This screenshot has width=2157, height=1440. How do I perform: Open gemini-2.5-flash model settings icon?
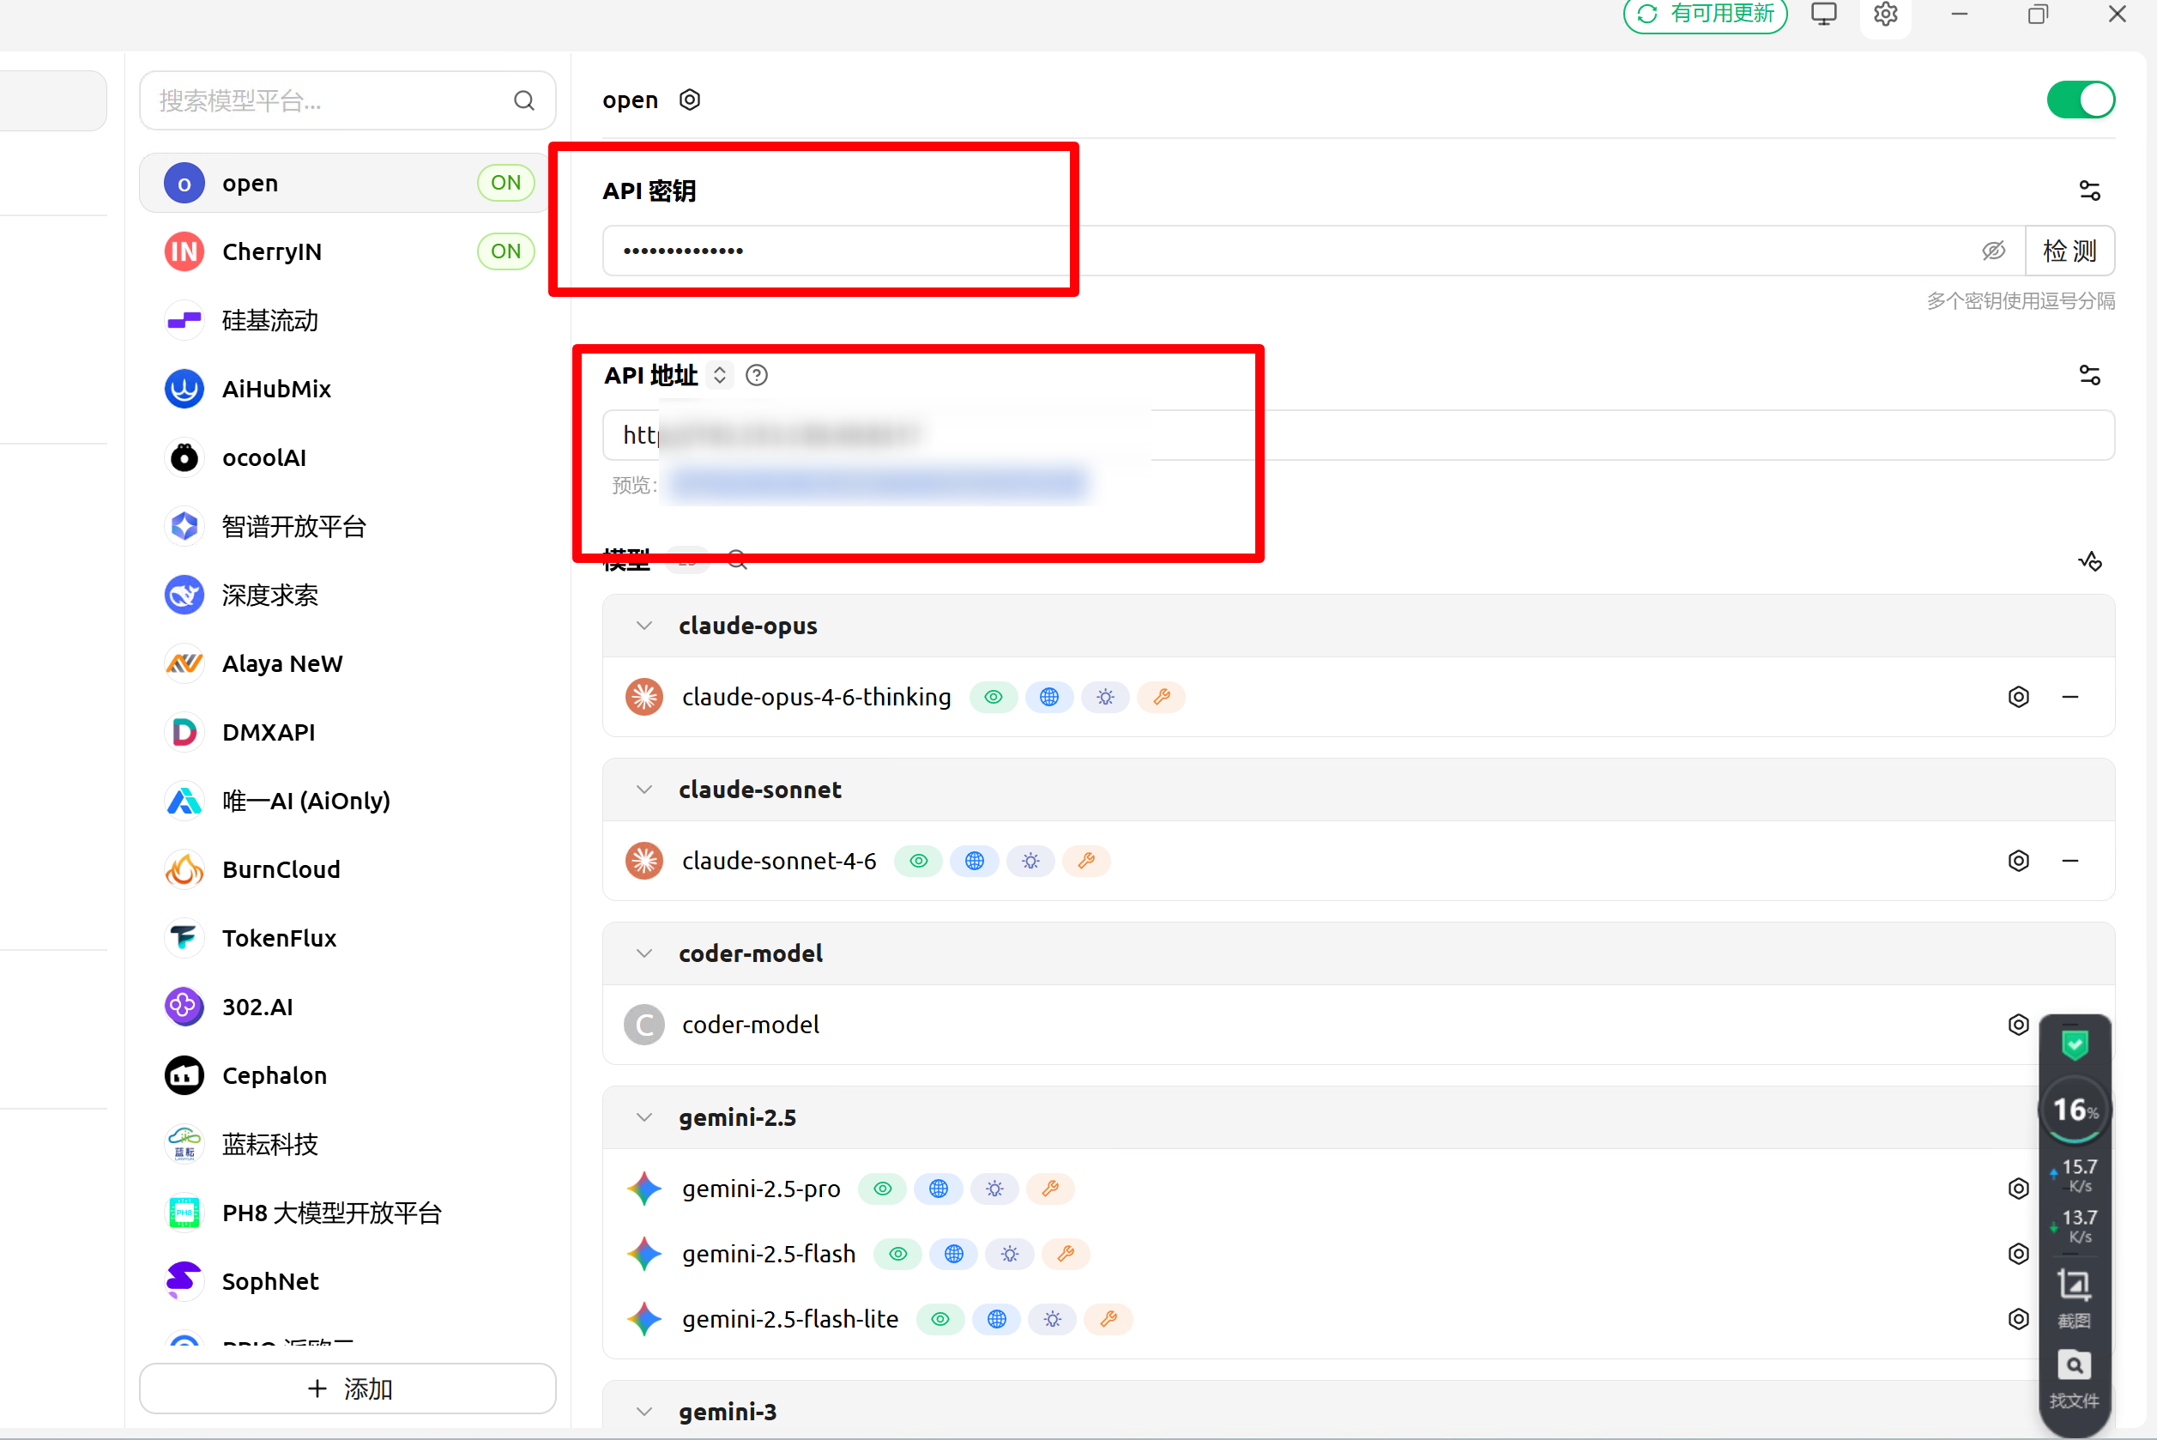pyautogui.click(x=2017, y=1254)
